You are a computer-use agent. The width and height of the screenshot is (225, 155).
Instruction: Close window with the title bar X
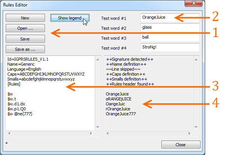[x=194, y=3]
